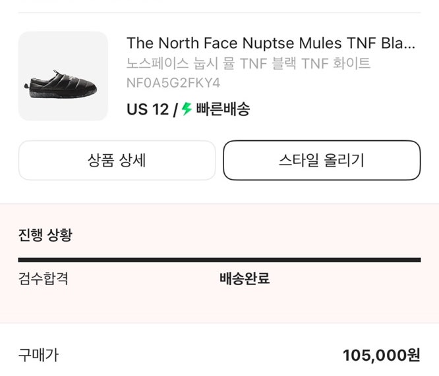
Task: Tap the US 12 size label
Action: (x=148, y=109)
